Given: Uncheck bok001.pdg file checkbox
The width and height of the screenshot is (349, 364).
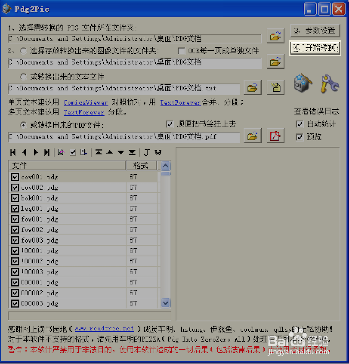Looking at the screenshot, I should pos(15,198).
